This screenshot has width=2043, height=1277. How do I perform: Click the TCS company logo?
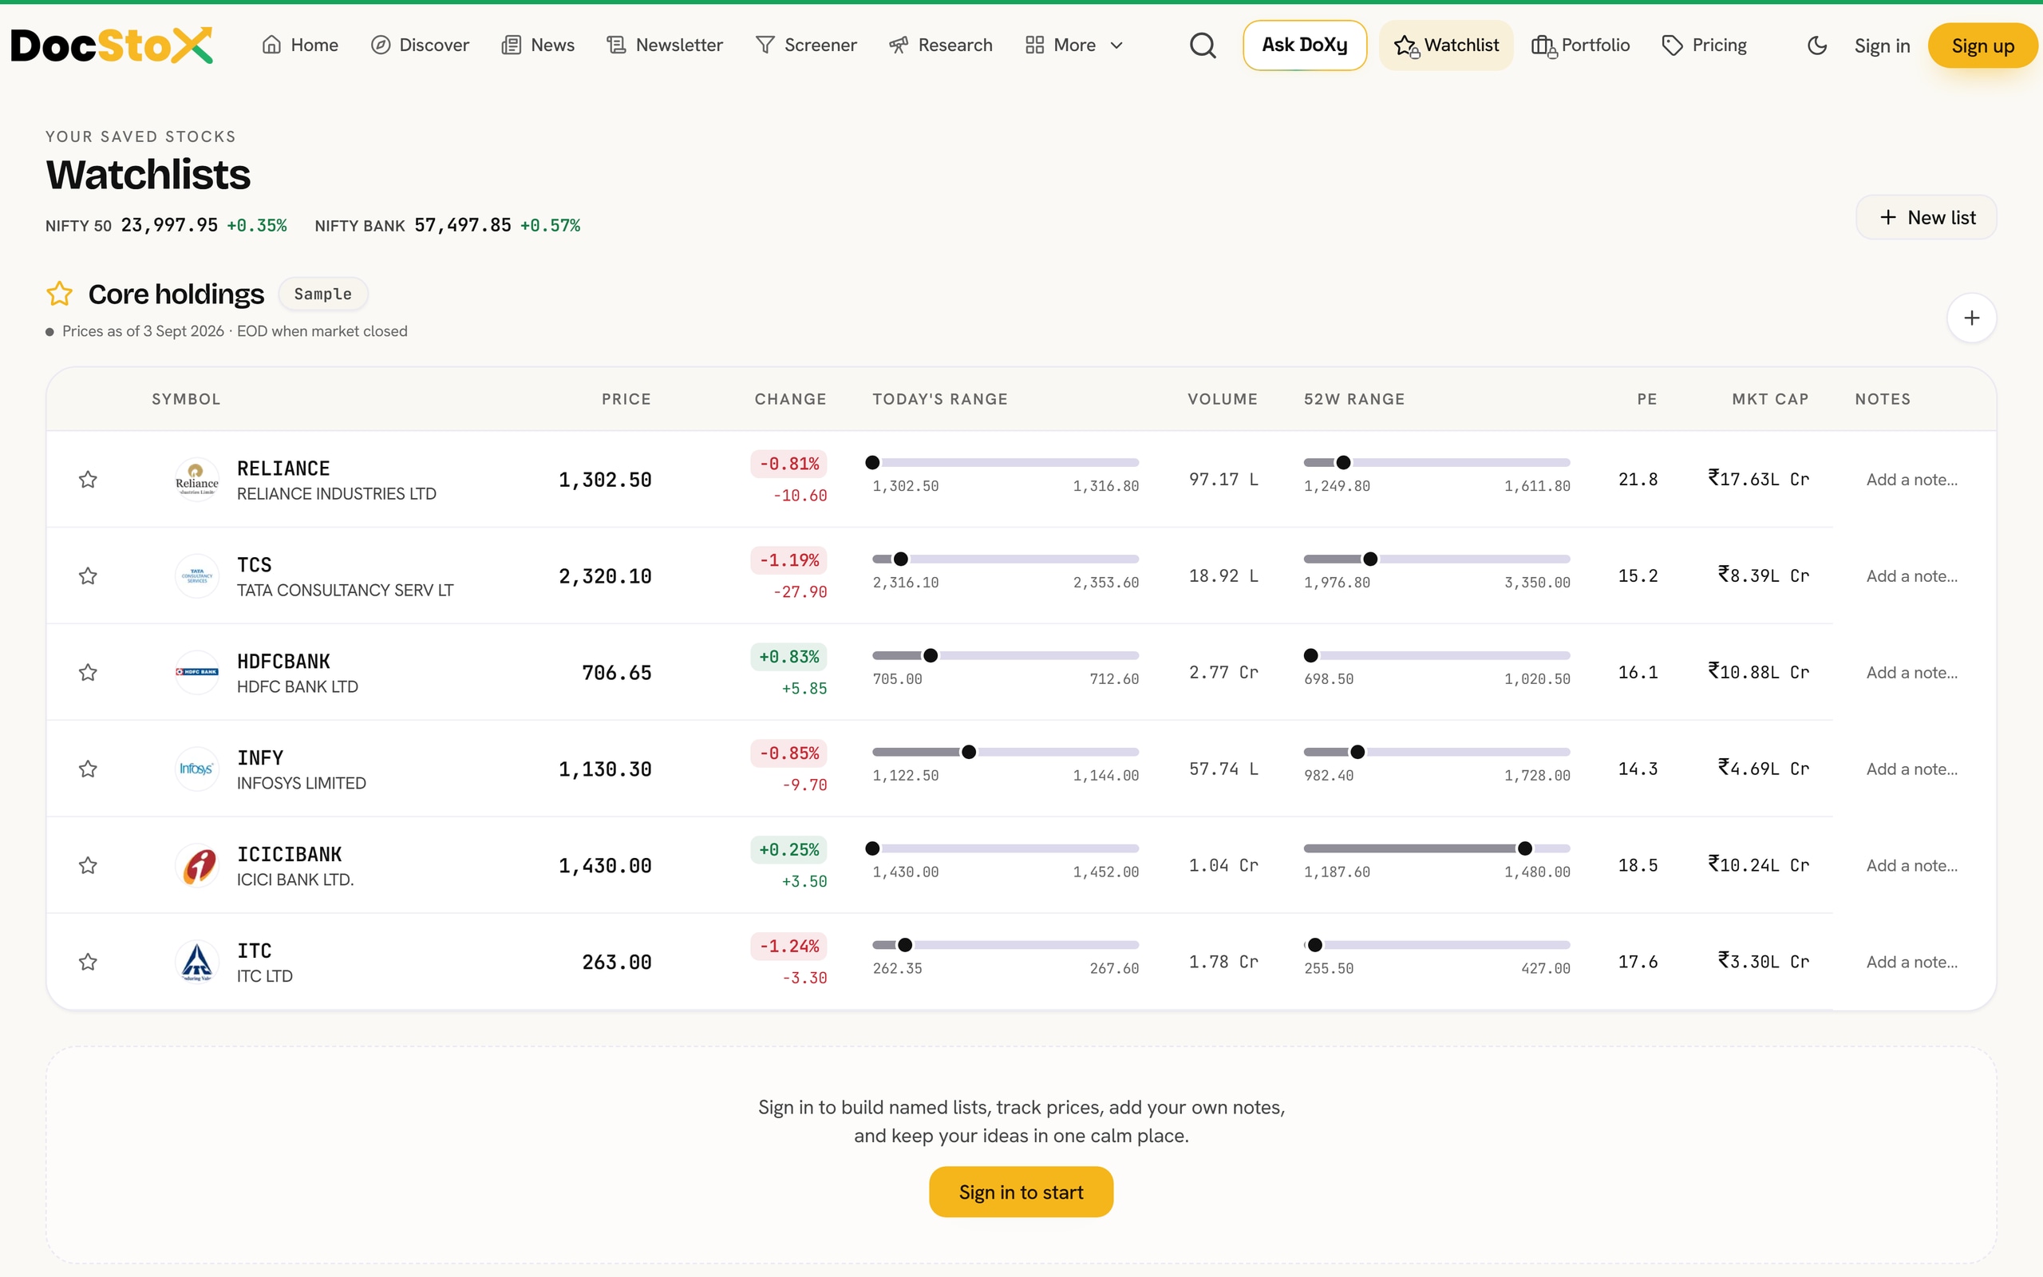tap(196, 576)
